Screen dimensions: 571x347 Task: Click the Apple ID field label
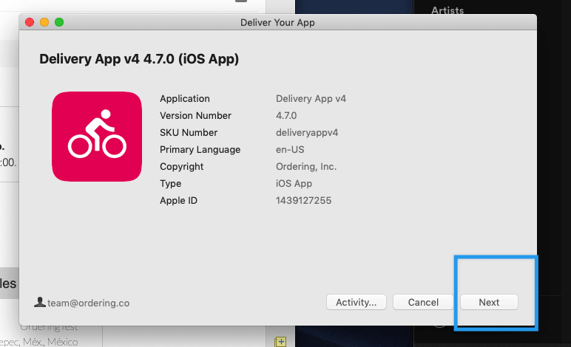coord(178,201)
